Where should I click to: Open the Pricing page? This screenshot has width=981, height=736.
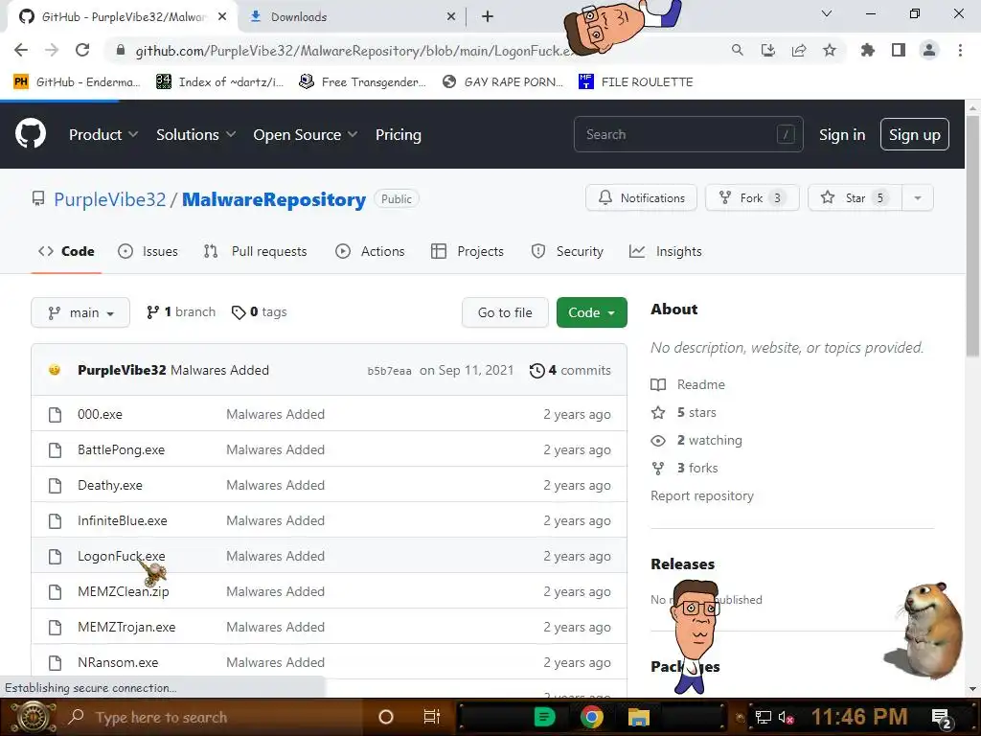click(x=398, y=134)
